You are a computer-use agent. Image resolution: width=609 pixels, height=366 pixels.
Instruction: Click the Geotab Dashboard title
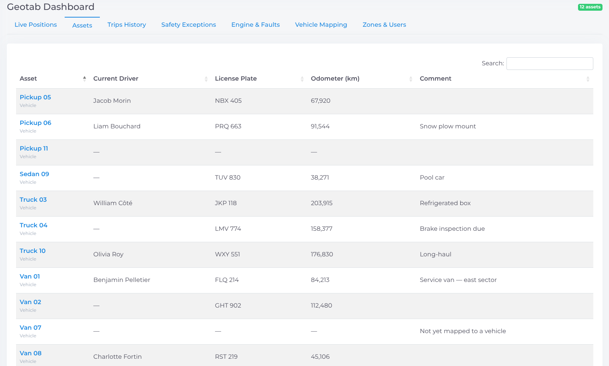(x=50, y=7)
